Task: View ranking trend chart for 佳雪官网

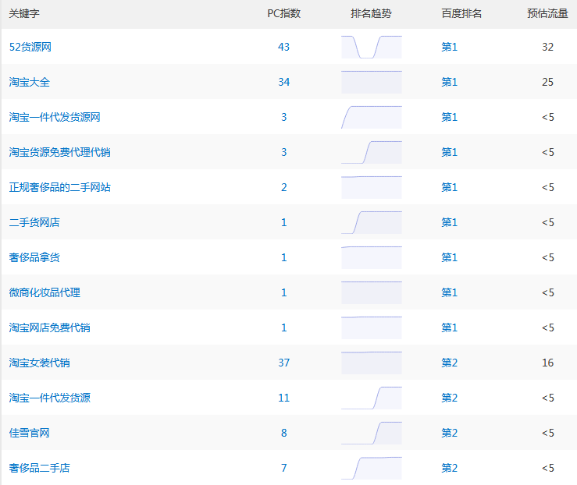Action: coord(372,433)
